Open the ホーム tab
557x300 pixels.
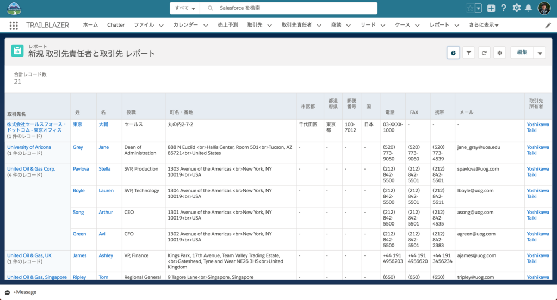click(90, 25)
